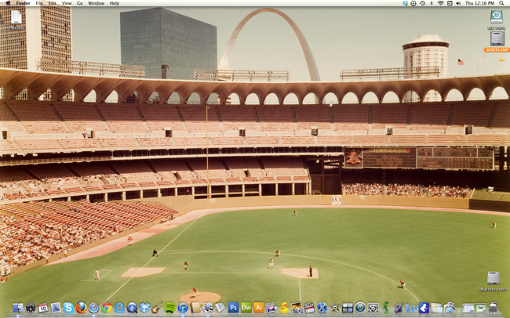Launch Google Chrome from the Dock
The image size is (510, 318).
click(107, 307)
